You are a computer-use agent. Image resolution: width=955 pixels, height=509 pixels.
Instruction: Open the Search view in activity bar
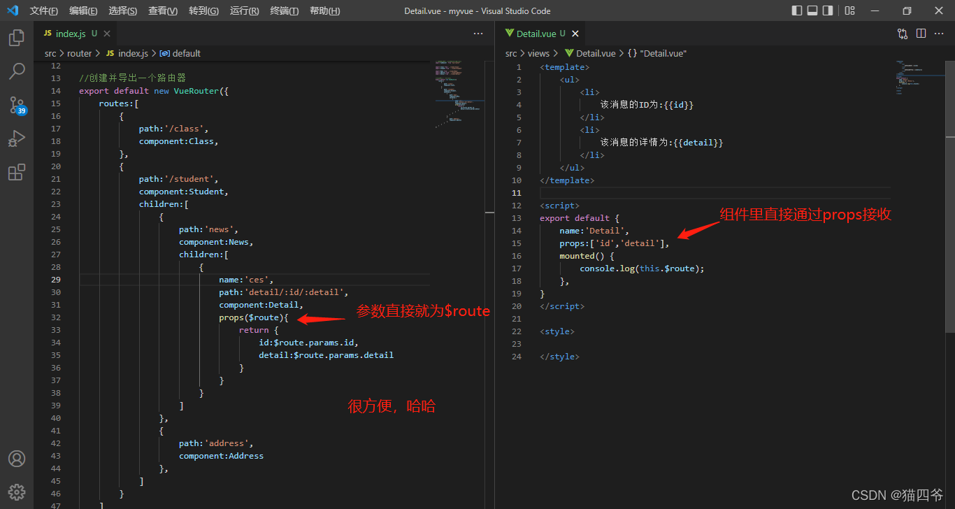(17, 71)
